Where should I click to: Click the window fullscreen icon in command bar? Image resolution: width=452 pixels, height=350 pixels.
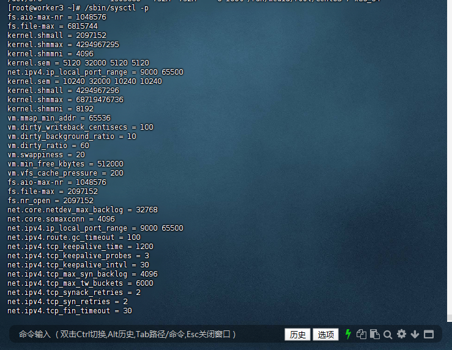[x=429, y=335]
